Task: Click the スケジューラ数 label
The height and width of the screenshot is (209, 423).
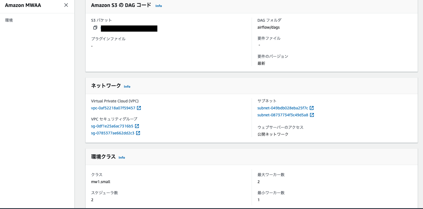Action: 104,193
